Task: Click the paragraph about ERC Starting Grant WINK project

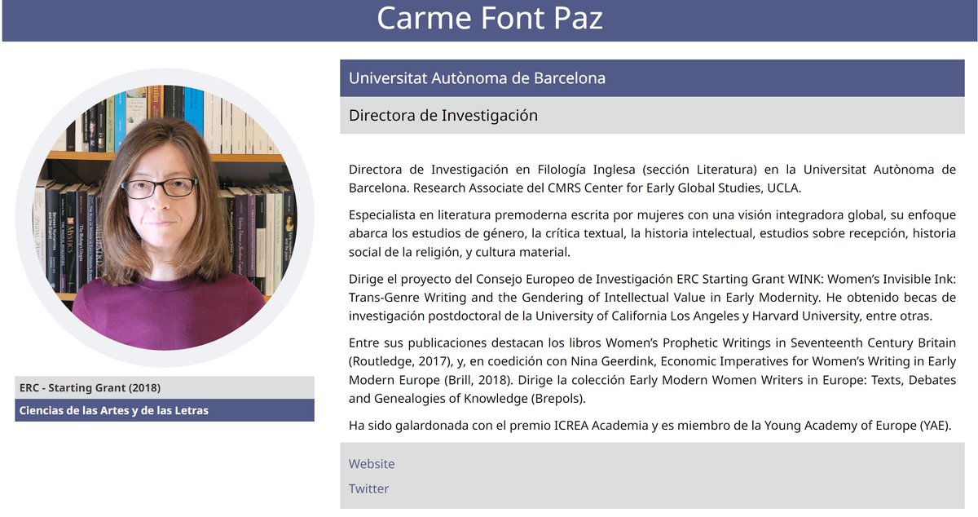Action: [652, 297]
